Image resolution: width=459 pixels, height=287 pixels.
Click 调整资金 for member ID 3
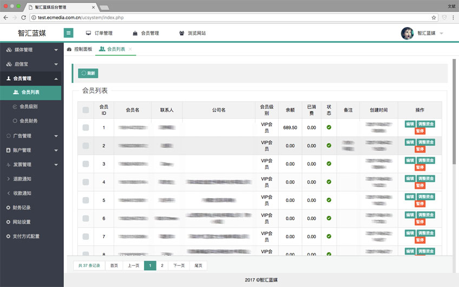pos(426,160)
